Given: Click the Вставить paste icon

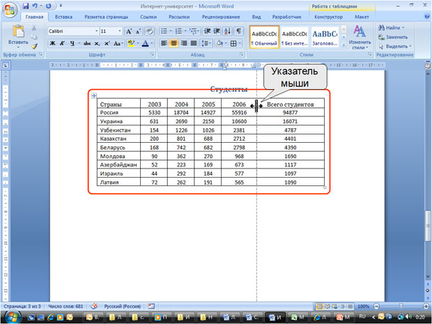Looking at the screenshot, I should coord(19,31).
